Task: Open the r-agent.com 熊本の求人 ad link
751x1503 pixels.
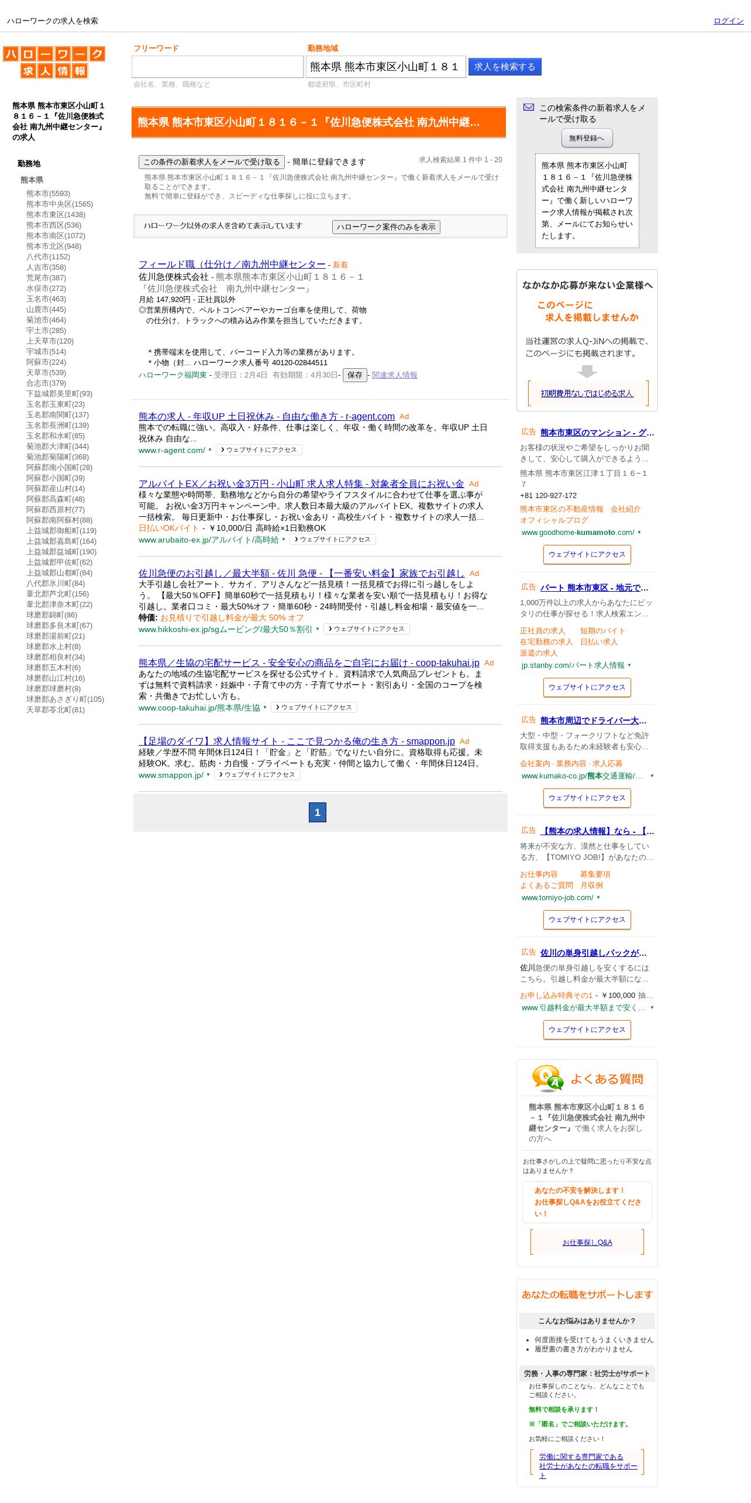Action: pyautogui.click(x=267, y=416)
